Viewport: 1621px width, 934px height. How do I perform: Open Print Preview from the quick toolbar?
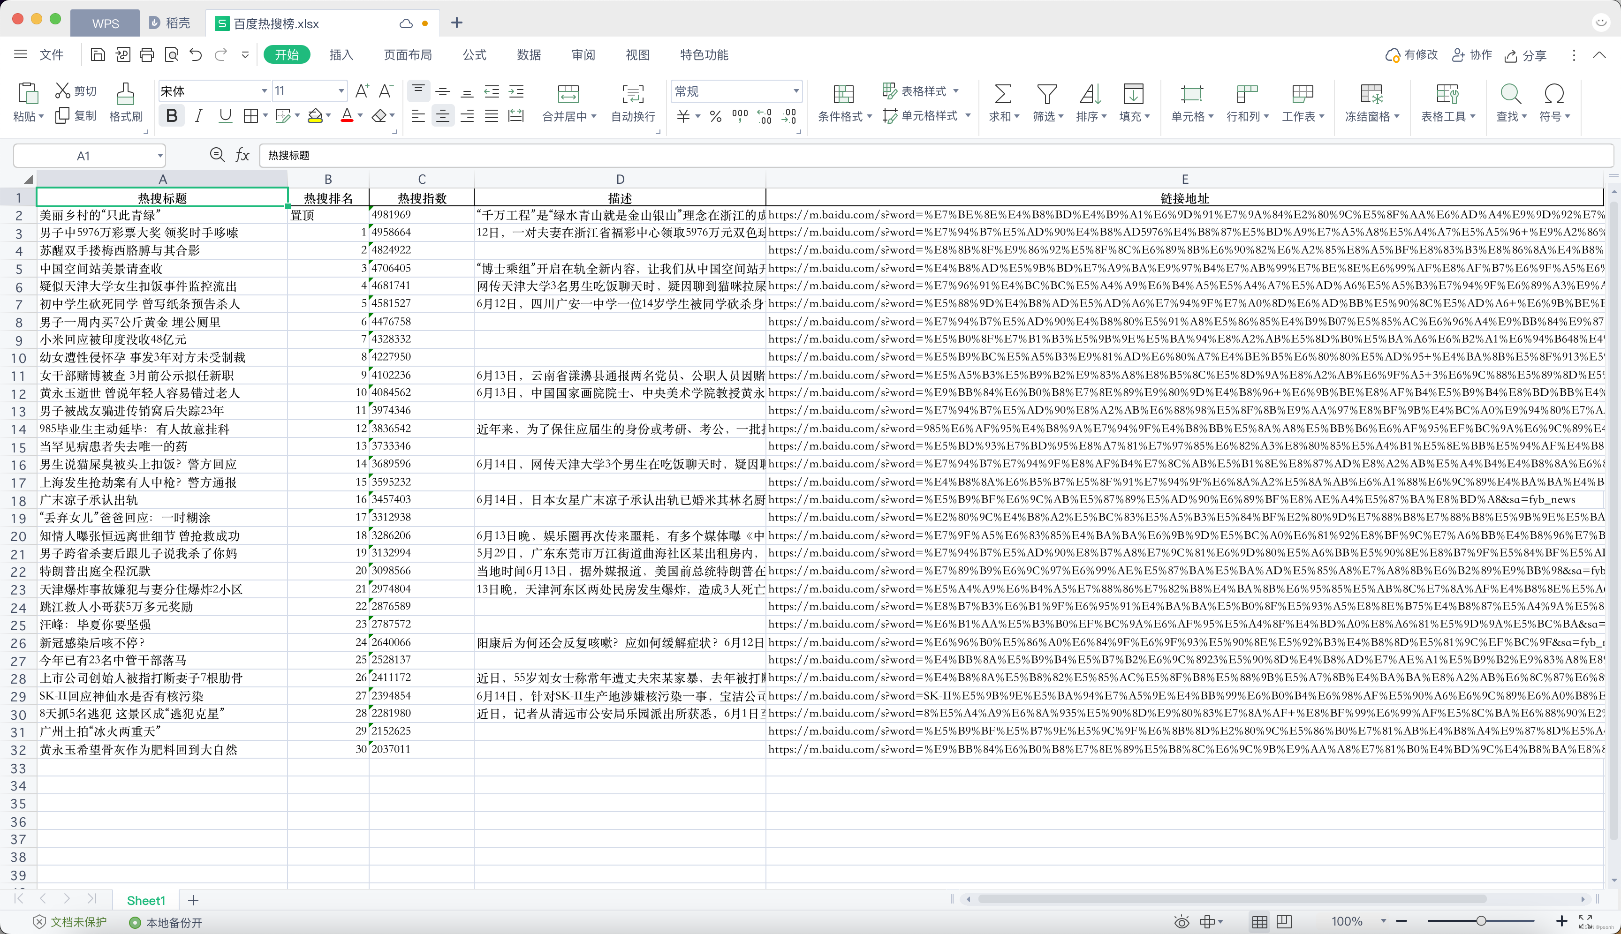click(x=171, y=54)
